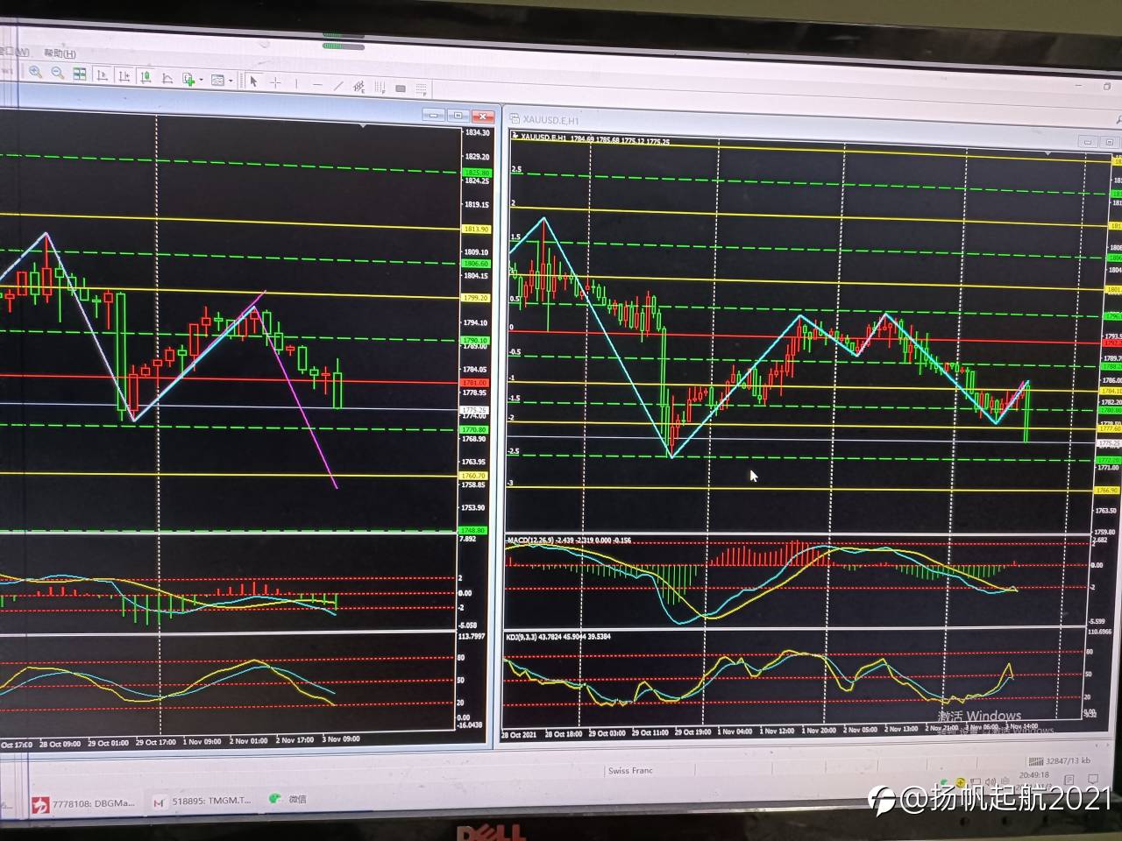Viewport: 1122px width, 841px height.
Task: Click the Swiss Franc status bar text
Action: click(630, 771)
